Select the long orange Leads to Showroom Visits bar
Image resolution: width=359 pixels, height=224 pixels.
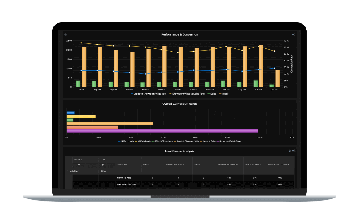pos(109,124)
